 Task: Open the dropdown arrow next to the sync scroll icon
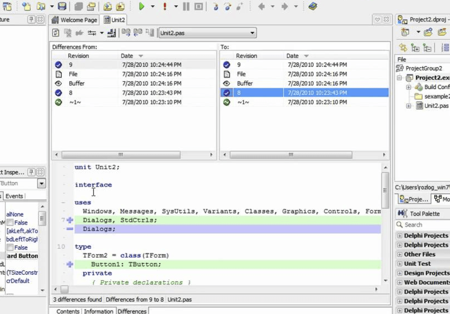[x=102, y=33]
